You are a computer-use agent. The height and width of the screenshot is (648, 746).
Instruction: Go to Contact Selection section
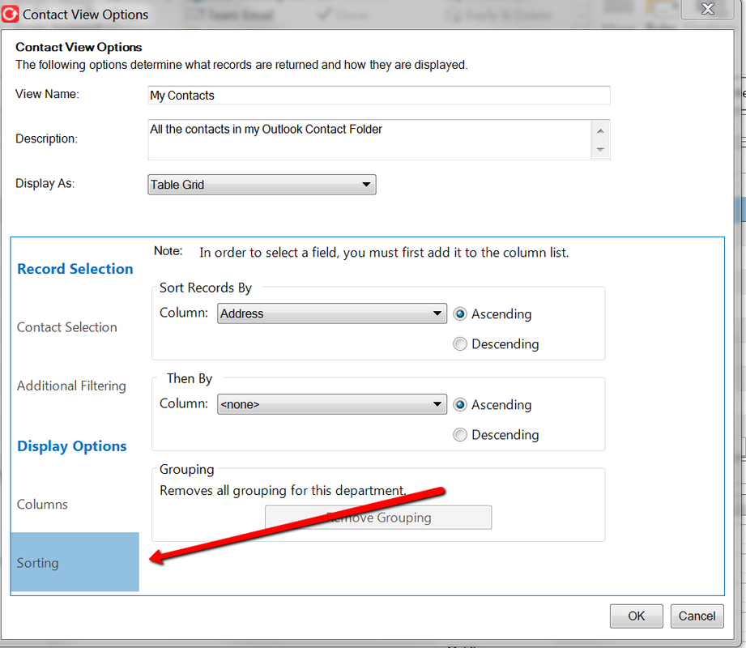click(67, 327)
